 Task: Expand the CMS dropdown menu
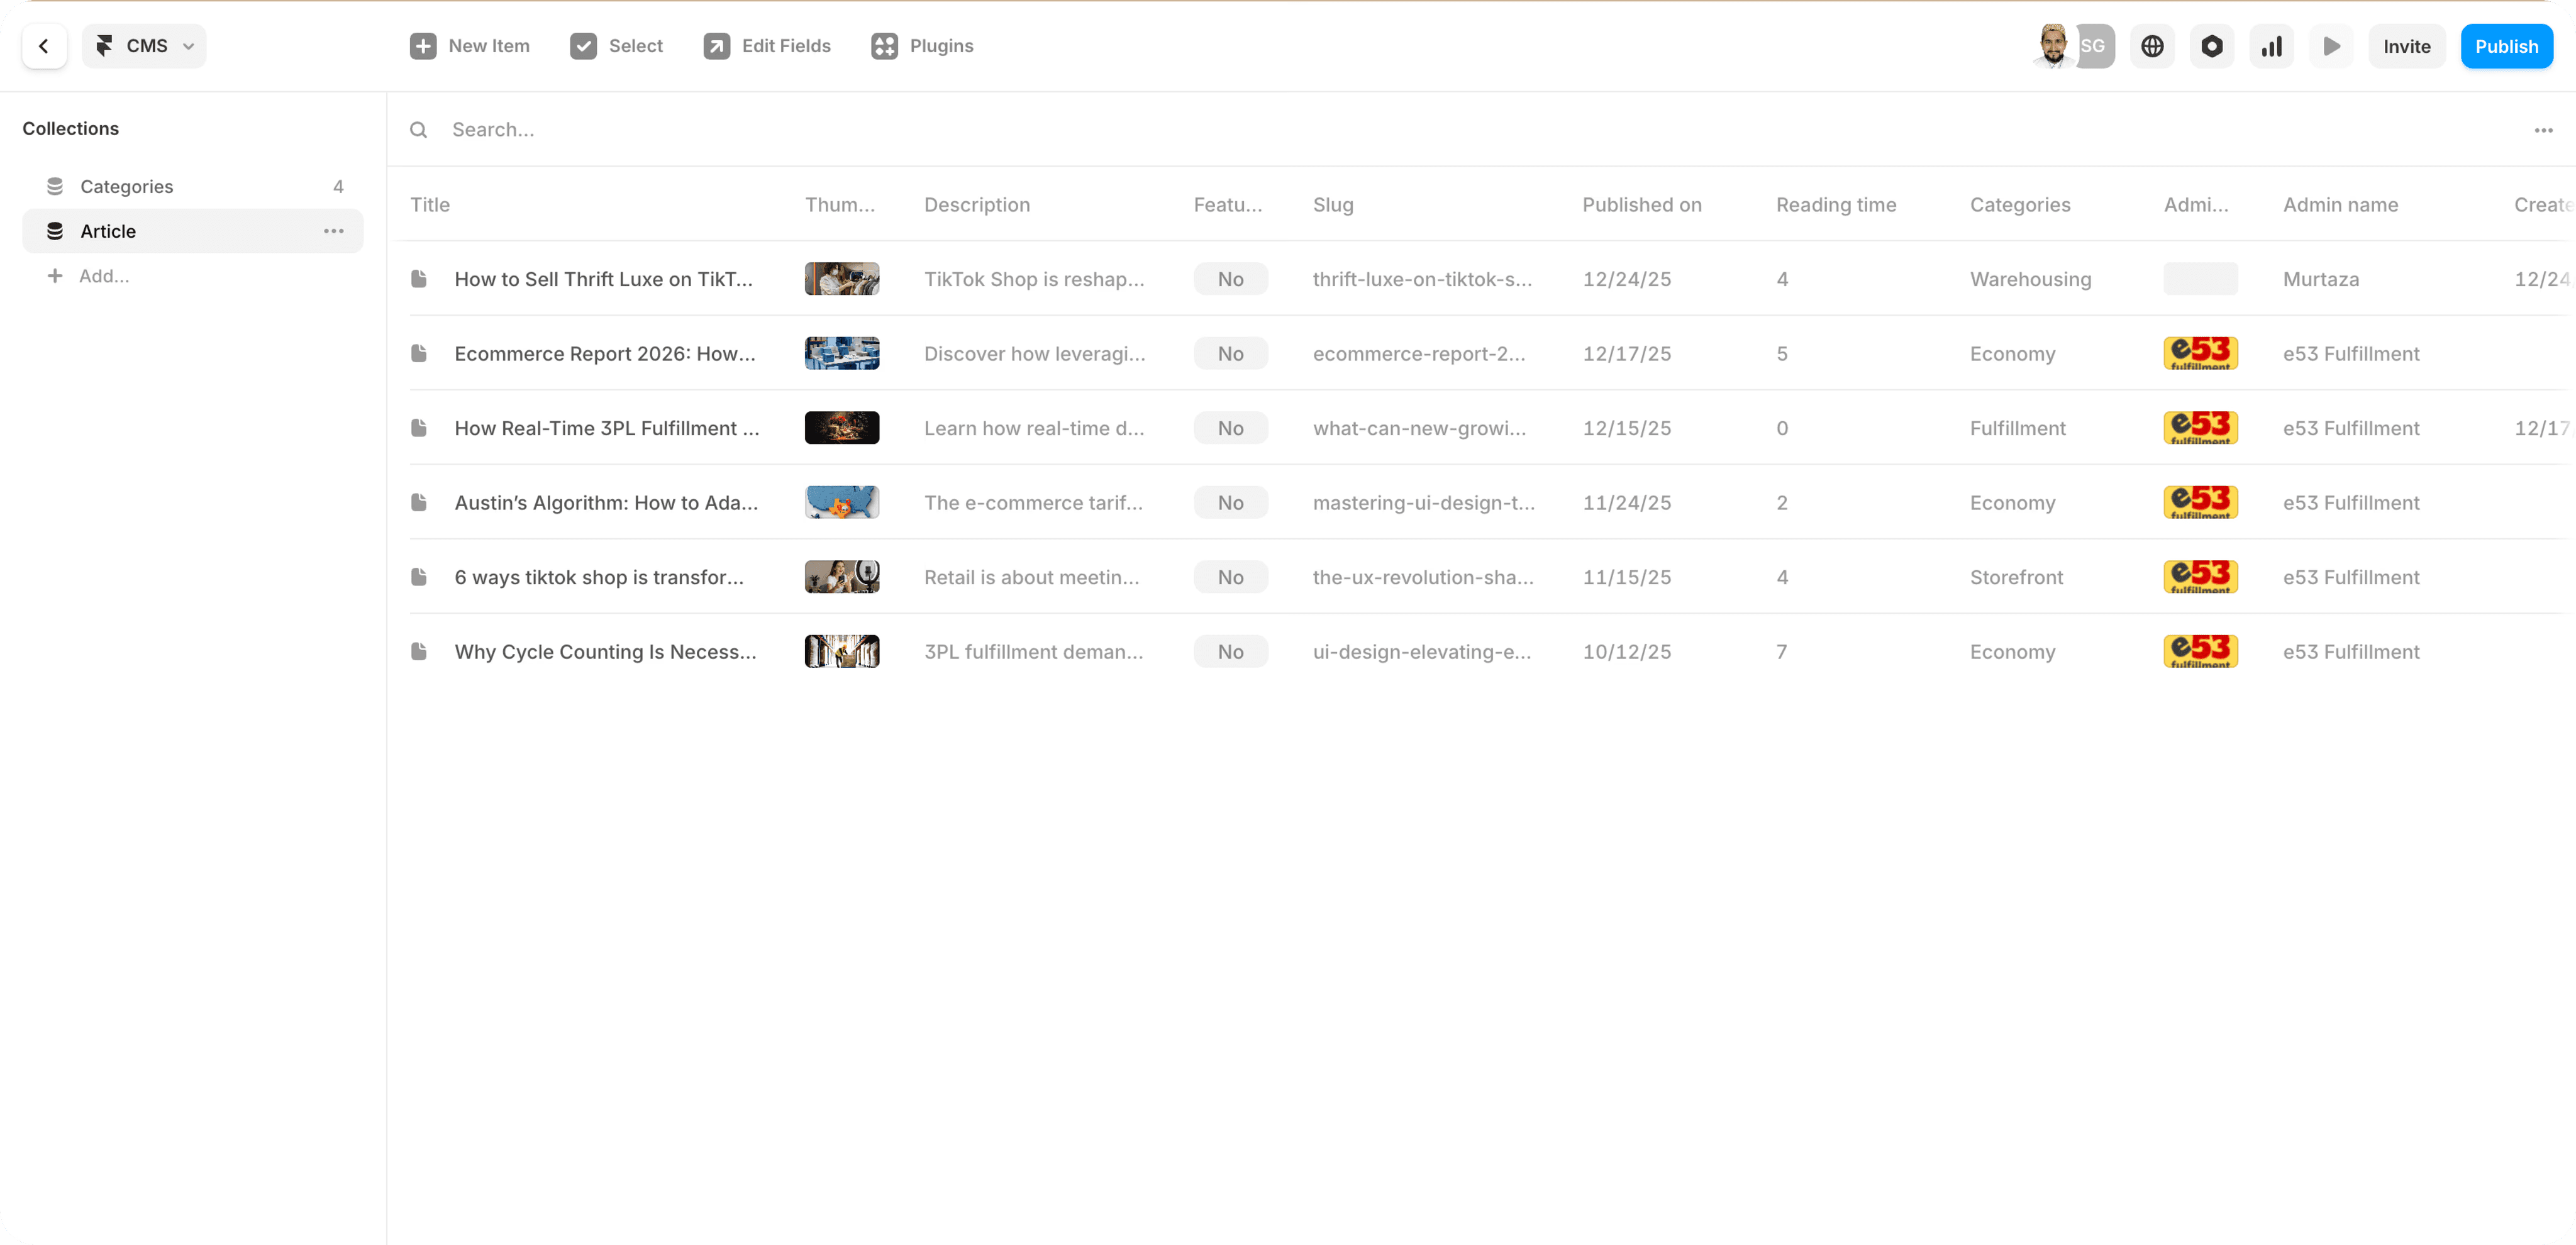[145, 46]
